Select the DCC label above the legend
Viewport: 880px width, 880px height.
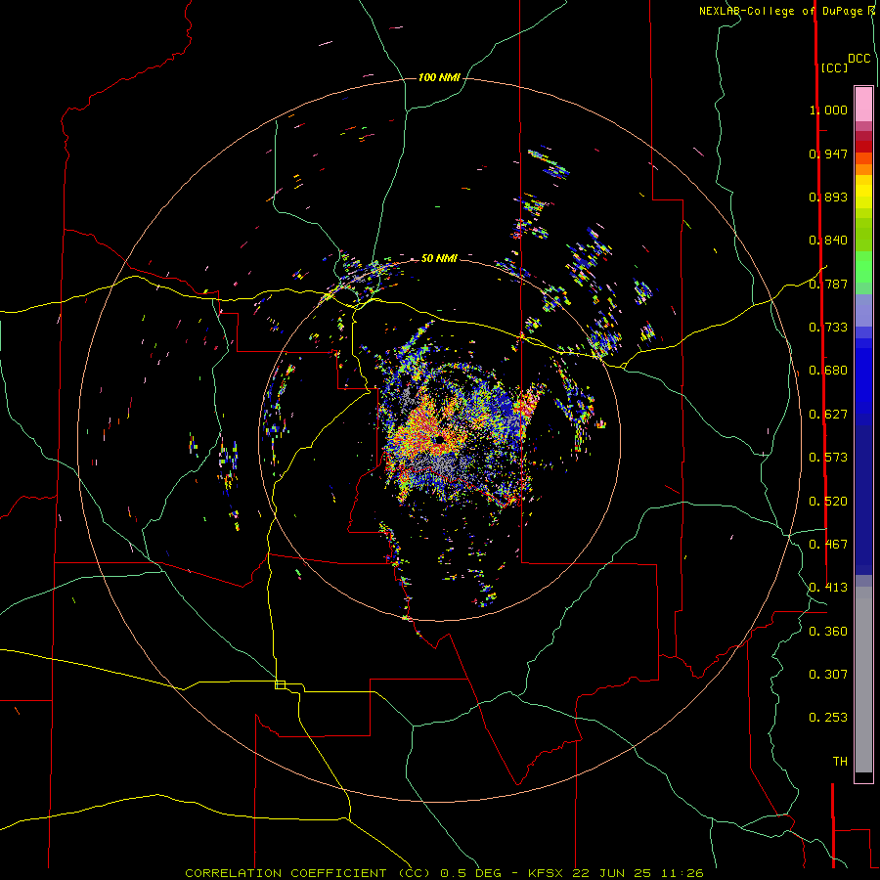pos(858,59)
